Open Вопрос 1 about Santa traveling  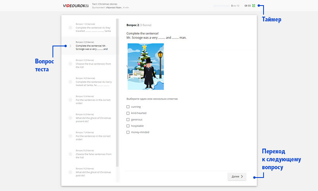point(89,28)
